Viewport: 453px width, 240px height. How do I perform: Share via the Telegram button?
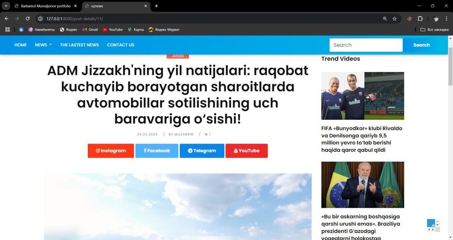(202, 150)
